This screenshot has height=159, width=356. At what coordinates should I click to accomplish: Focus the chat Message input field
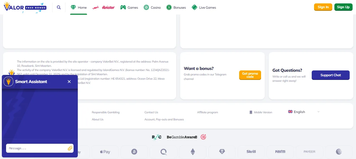36,148
